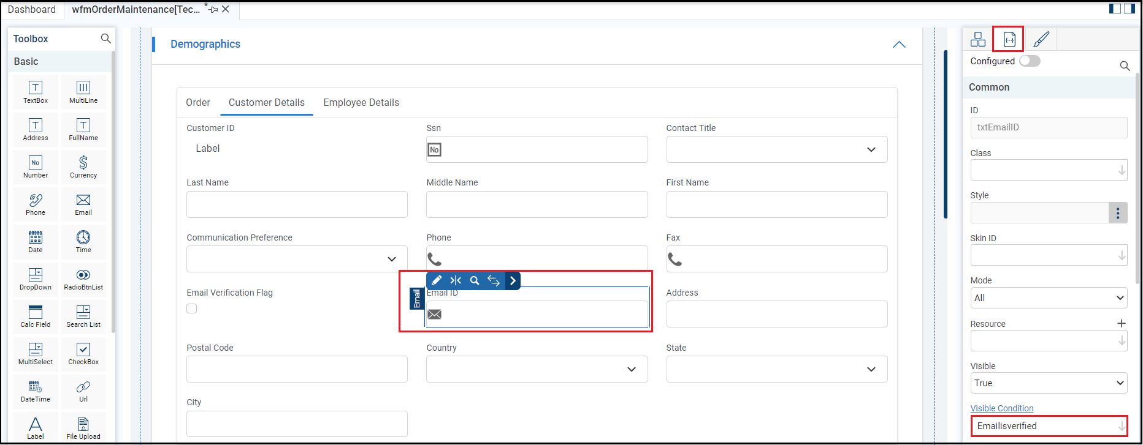This screenshot has height=445, width=1143.
Task: Click the Style three-dots button
Action: [1117, 213]
